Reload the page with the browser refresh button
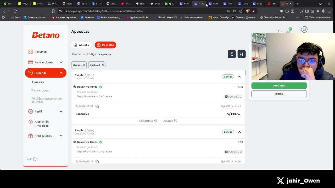335x188 pixels. tap(15, 11)
